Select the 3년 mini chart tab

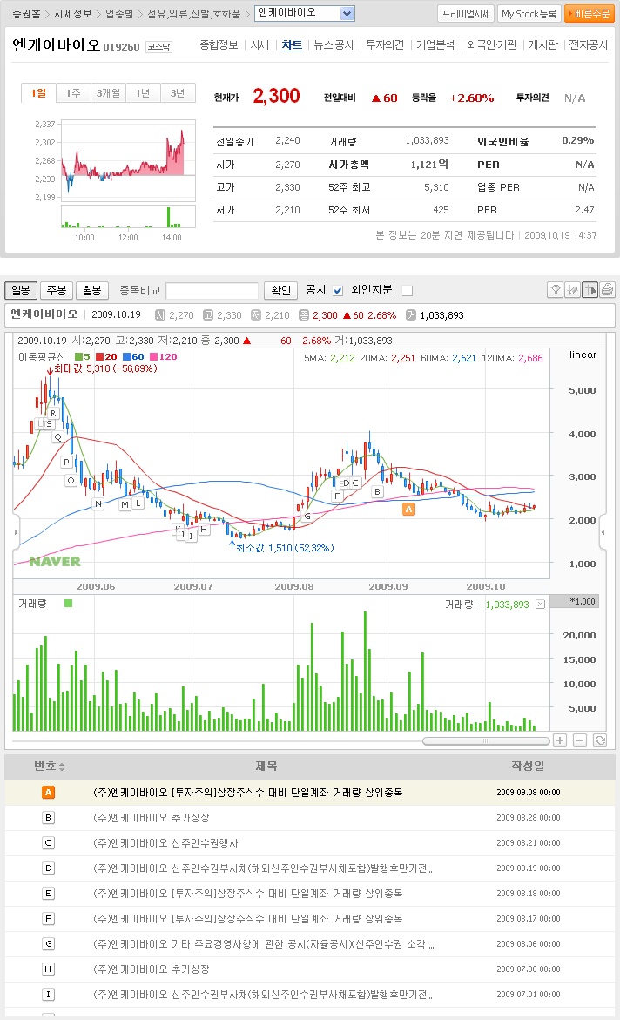coord(178,93)
